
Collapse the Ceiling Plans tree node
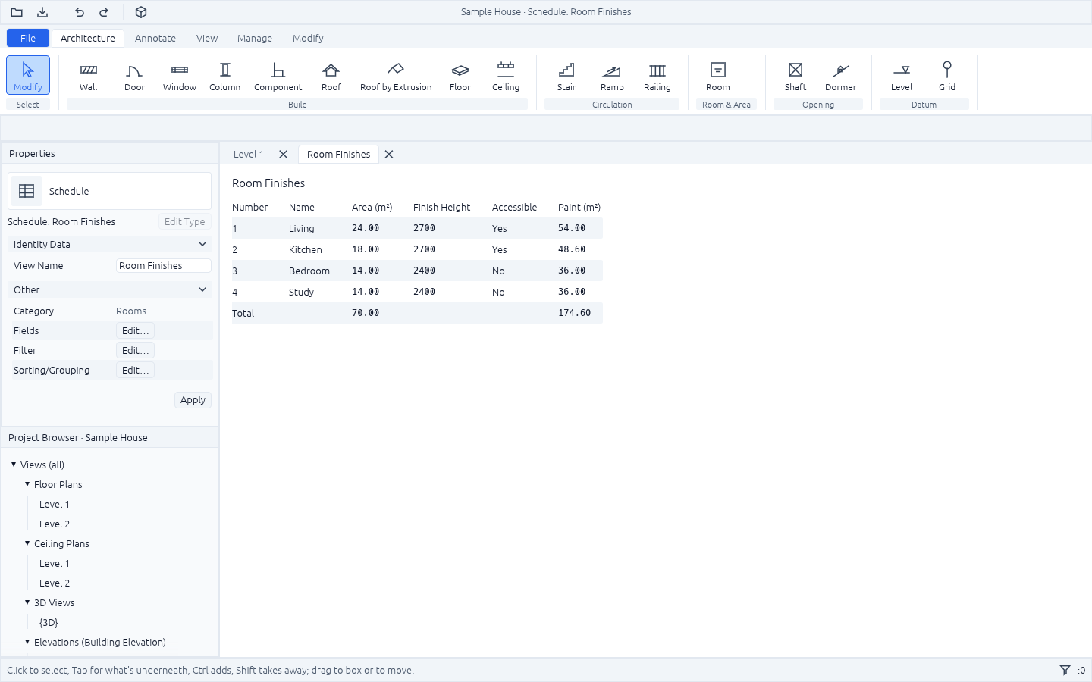point(27,543)
